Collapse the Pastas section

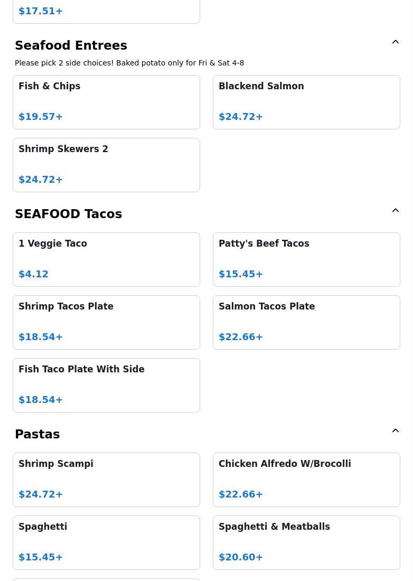pyautogui.click(x=395, y=431)
